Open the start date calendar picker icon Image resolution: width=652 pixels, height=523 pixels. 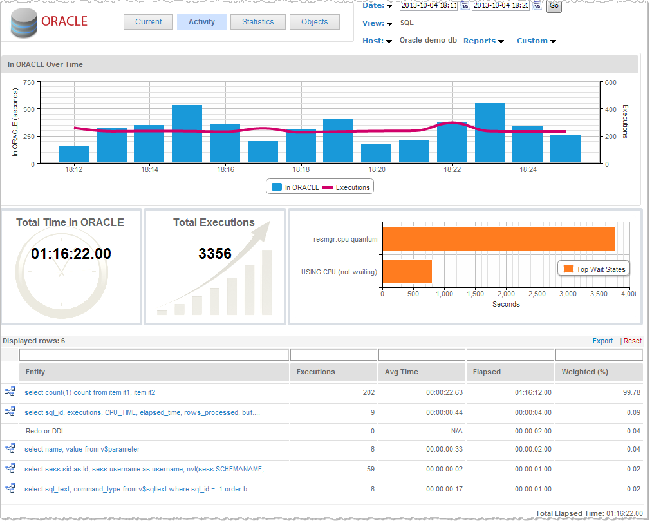[x=465, y=5]
